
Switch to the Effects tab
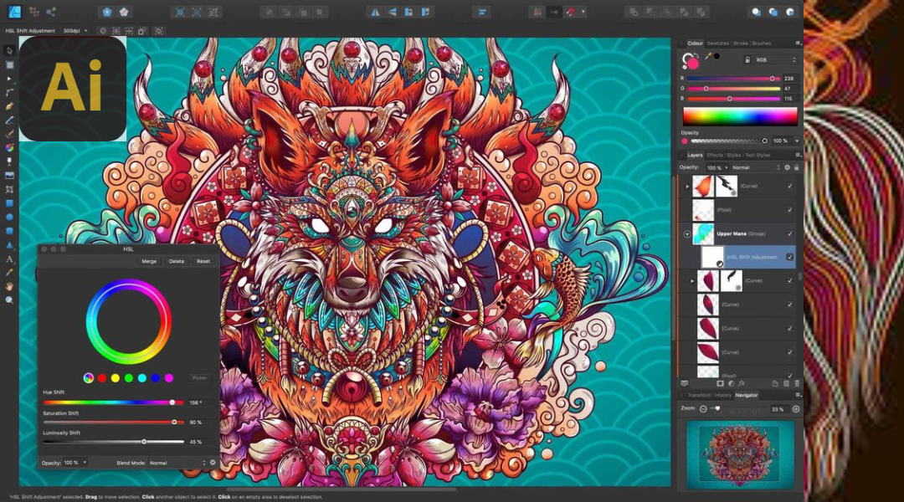[x=715, y=155]
